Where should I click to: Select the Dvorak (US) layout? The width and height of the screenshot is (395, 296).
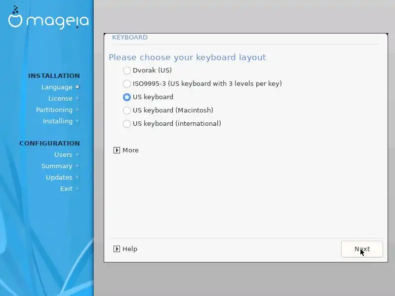(127, 71)
